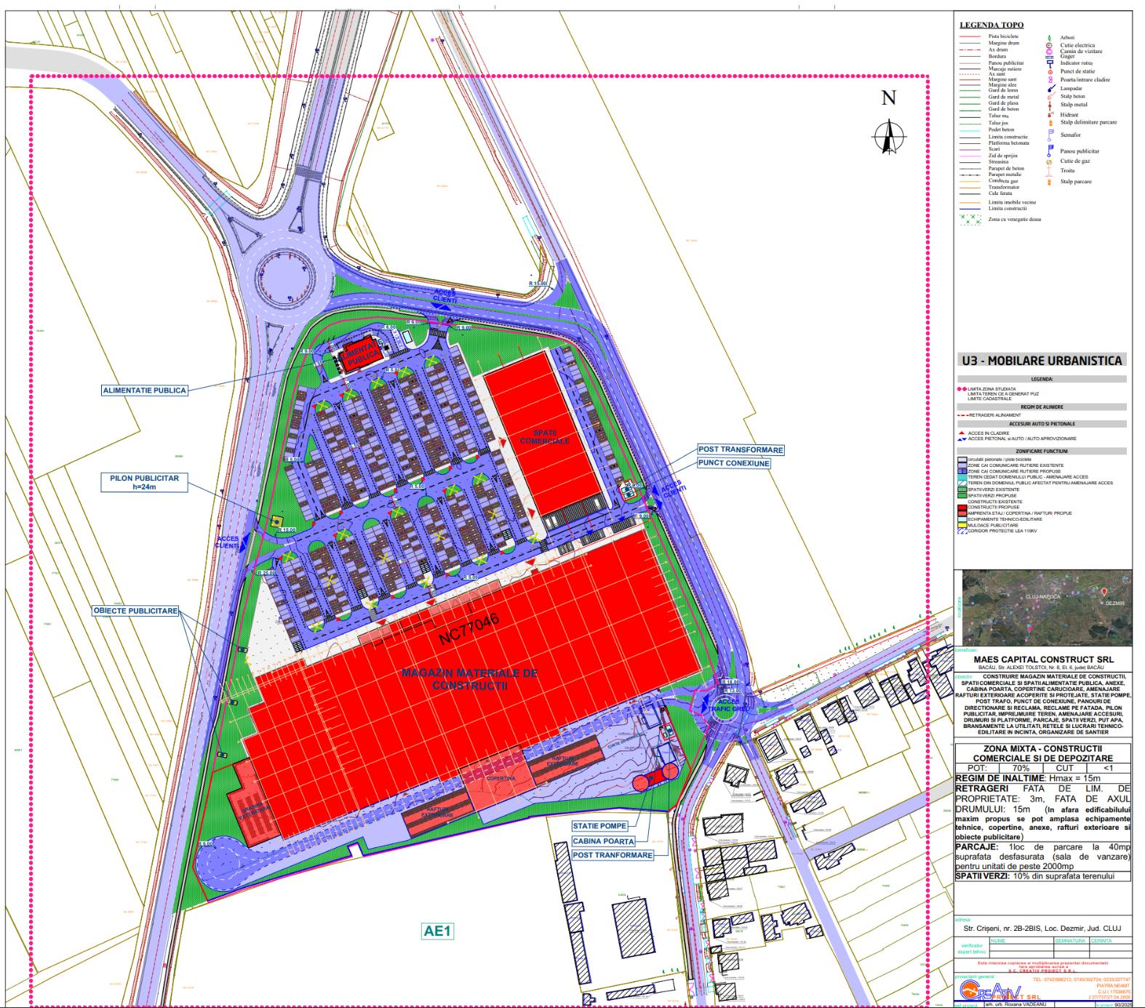
Task: Click the Indicator rutier legend symbol
Action: 1050,63
